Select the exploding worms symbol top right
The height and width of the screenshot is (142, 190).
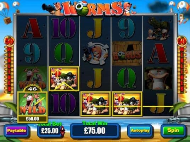(x=158, y=28)
